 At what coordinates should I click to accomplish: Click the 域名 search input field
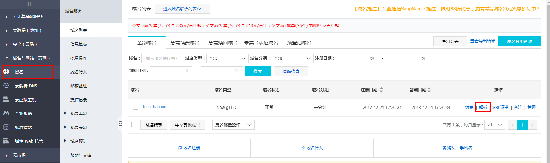pyautogui.click(x=163, y=59)
